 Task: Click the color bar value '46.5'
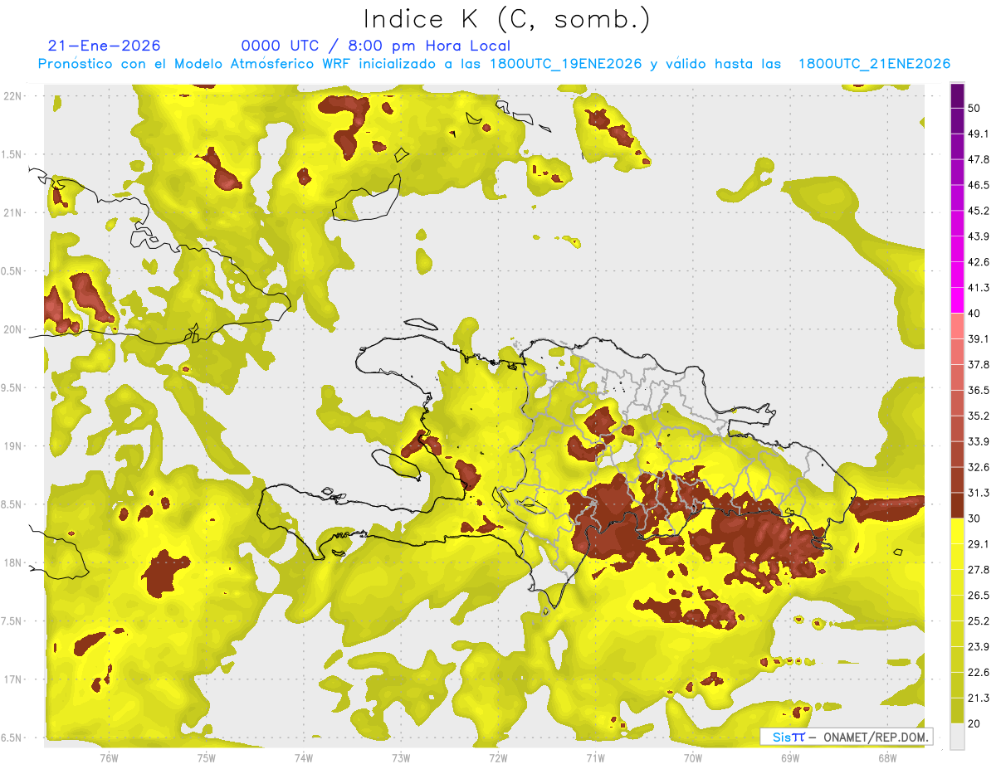[978, 185]
